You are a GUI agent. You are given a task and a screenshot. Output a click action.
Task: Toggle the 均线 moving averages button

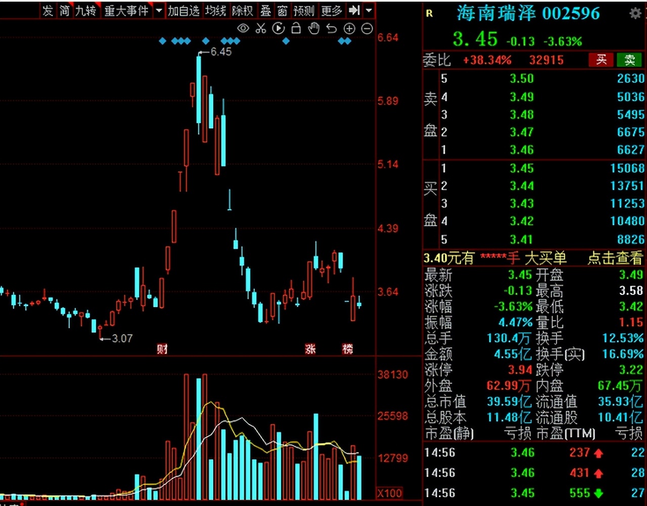[215, 11]
